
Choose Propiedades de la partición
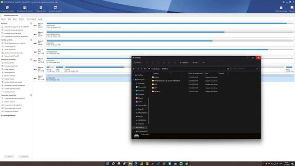click(11, 108)
